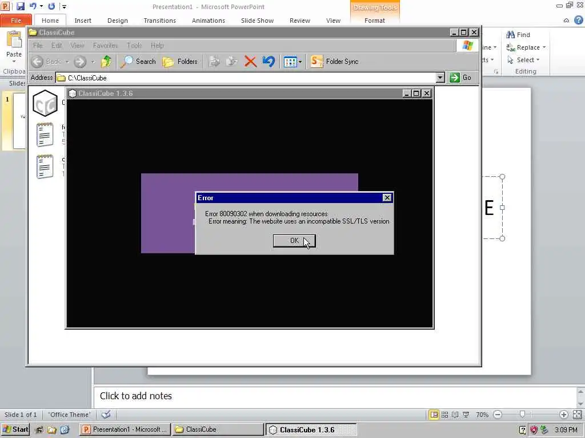The image size is (585, 438).
Task: Open the File menu in ClassiCube Explorer window
Action: (38, 46)
